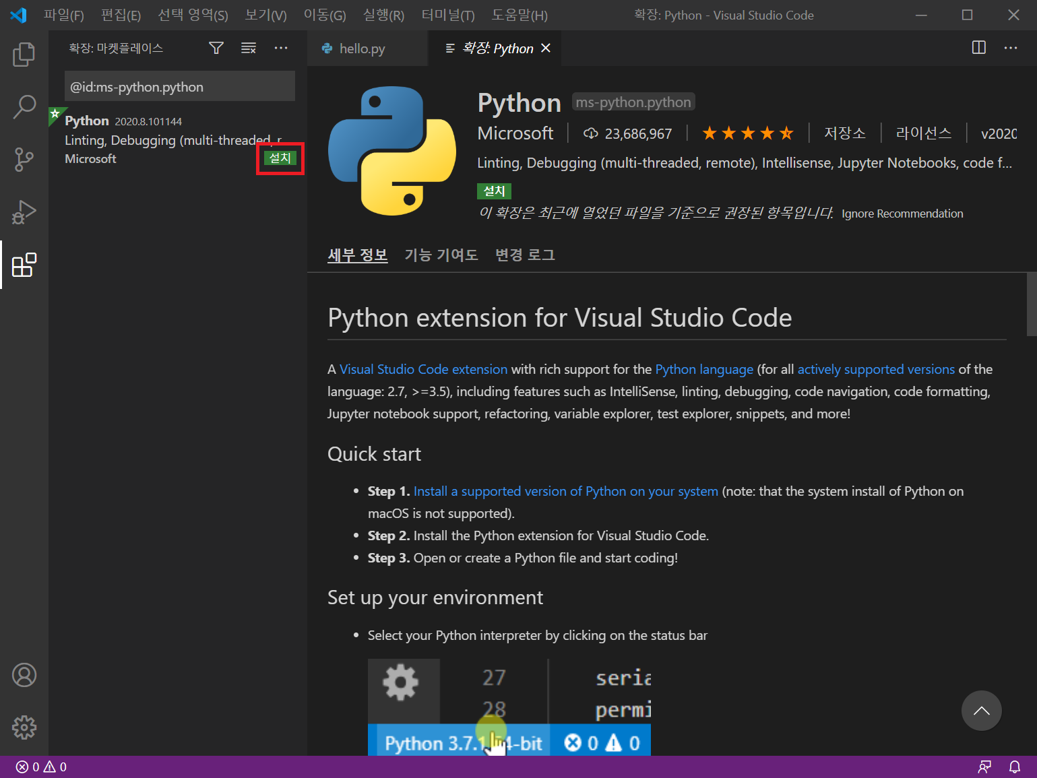Click the errors and warnings status indicator

(41, 767)
